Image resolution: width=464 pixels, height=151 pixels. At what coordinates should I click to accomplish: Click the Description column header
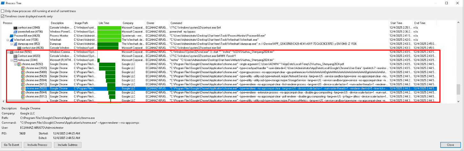[61, 23]
